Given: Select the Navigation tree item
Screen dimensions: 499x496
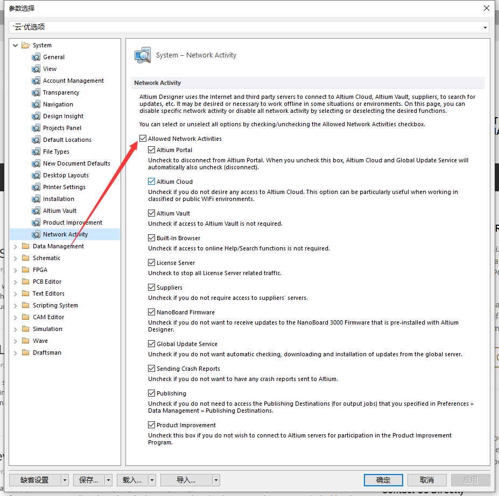Looking at the screenshot, I should 58,104.
